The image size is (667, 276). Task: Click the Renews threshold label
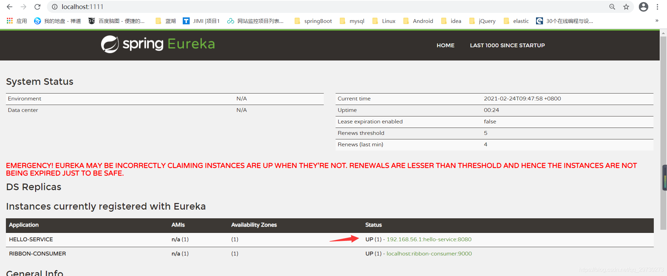361,133
